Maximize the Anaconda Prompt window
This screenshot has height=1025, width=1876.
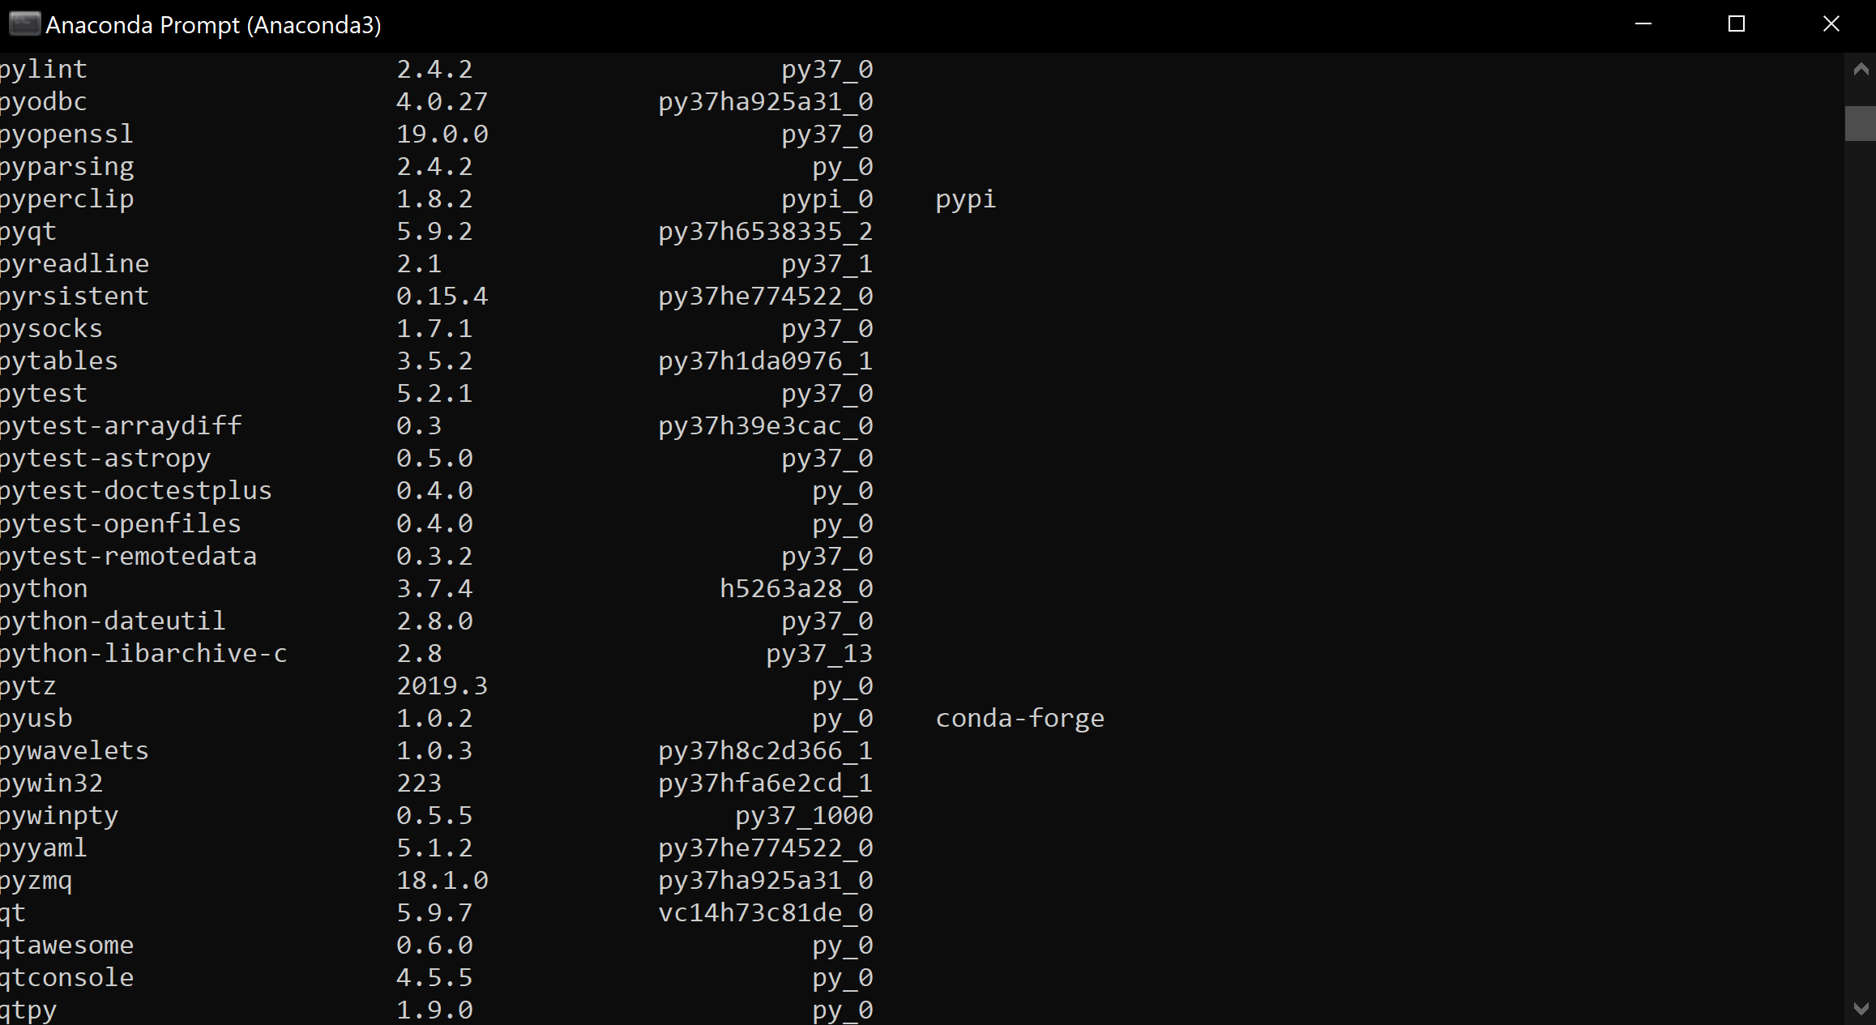click(x=1737, y=24)
